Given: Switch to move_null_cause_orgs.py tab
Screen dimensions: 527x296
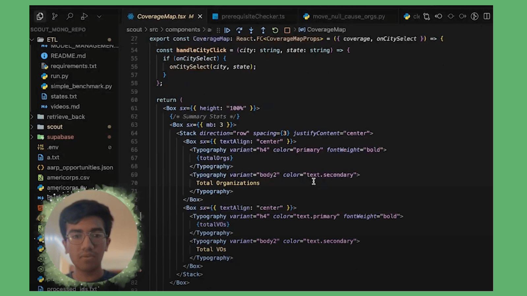Looking at the screenshot, I should 348,16.
